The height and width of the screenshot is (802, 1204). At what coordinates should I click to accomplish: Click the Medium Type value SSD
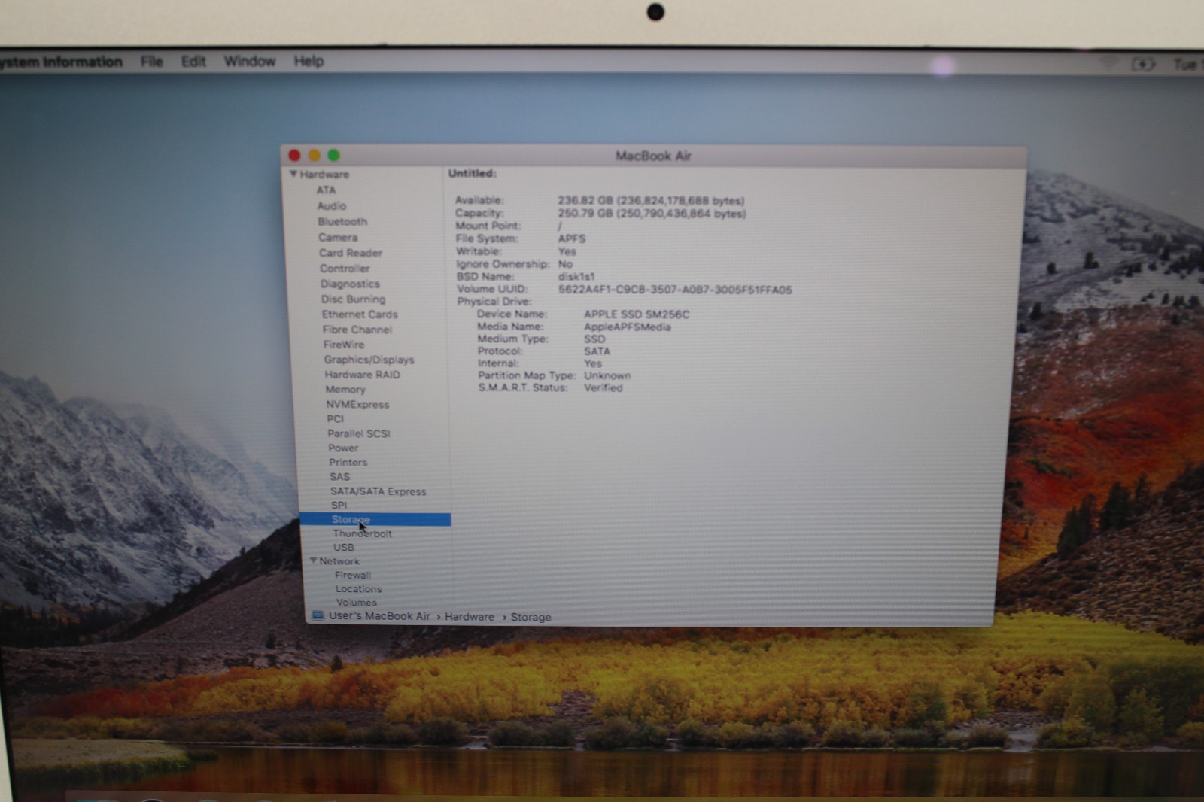594,339
